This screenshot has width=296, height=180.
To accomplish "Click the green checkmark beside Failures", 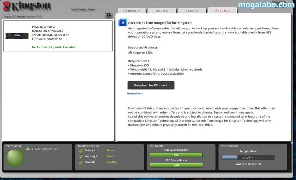I will point(80,150).
